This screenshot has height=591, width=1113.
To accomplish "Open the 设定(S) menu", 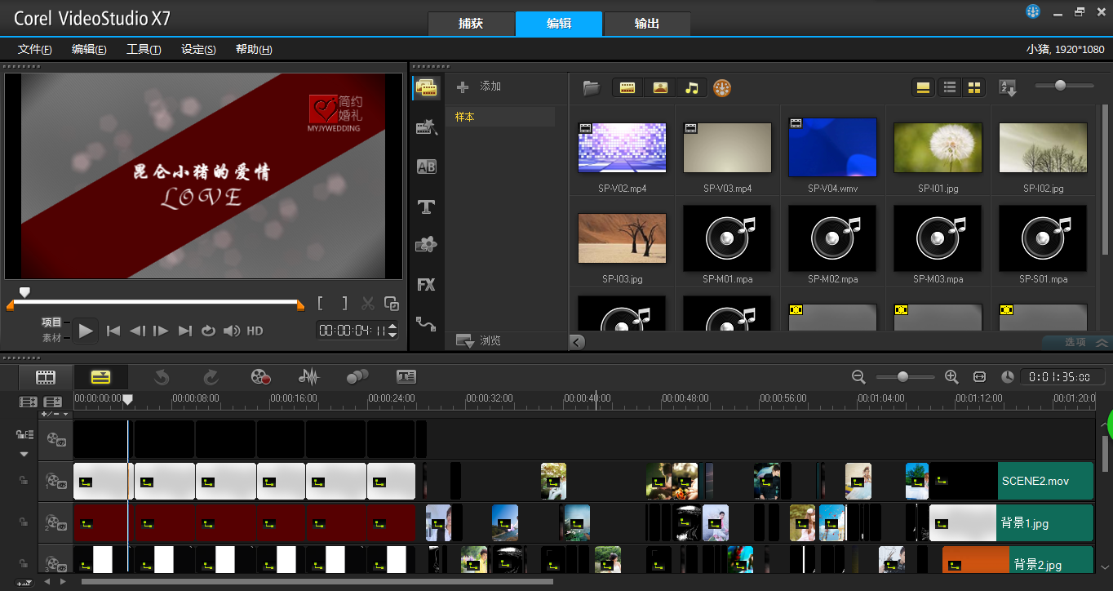I will [198, 49].
